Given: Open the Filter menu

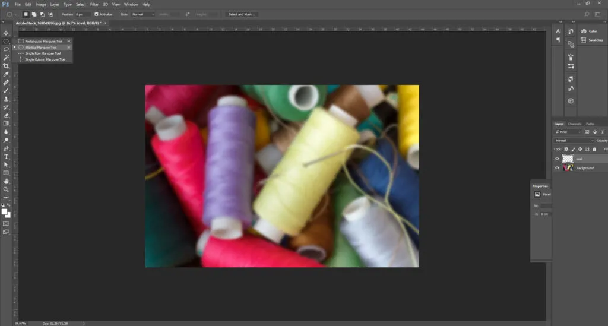Looking at the screenshot, I should [x=94, y=4].
